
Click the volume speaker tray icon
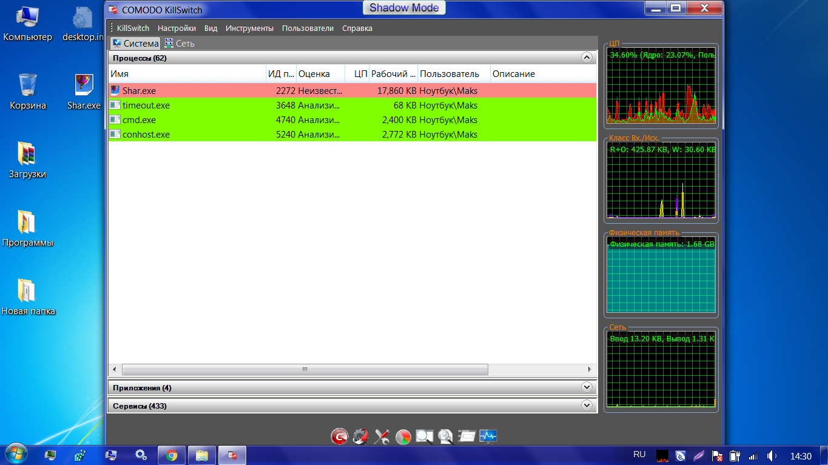772,455
